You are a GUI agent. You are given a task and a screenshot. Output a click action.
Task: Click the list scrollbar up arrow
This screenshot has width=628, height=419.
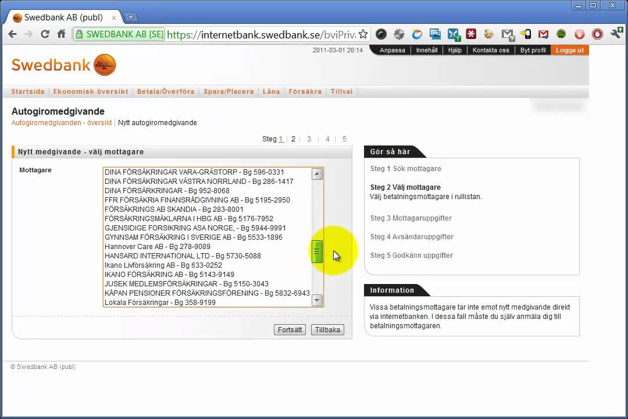coord(317,174)
